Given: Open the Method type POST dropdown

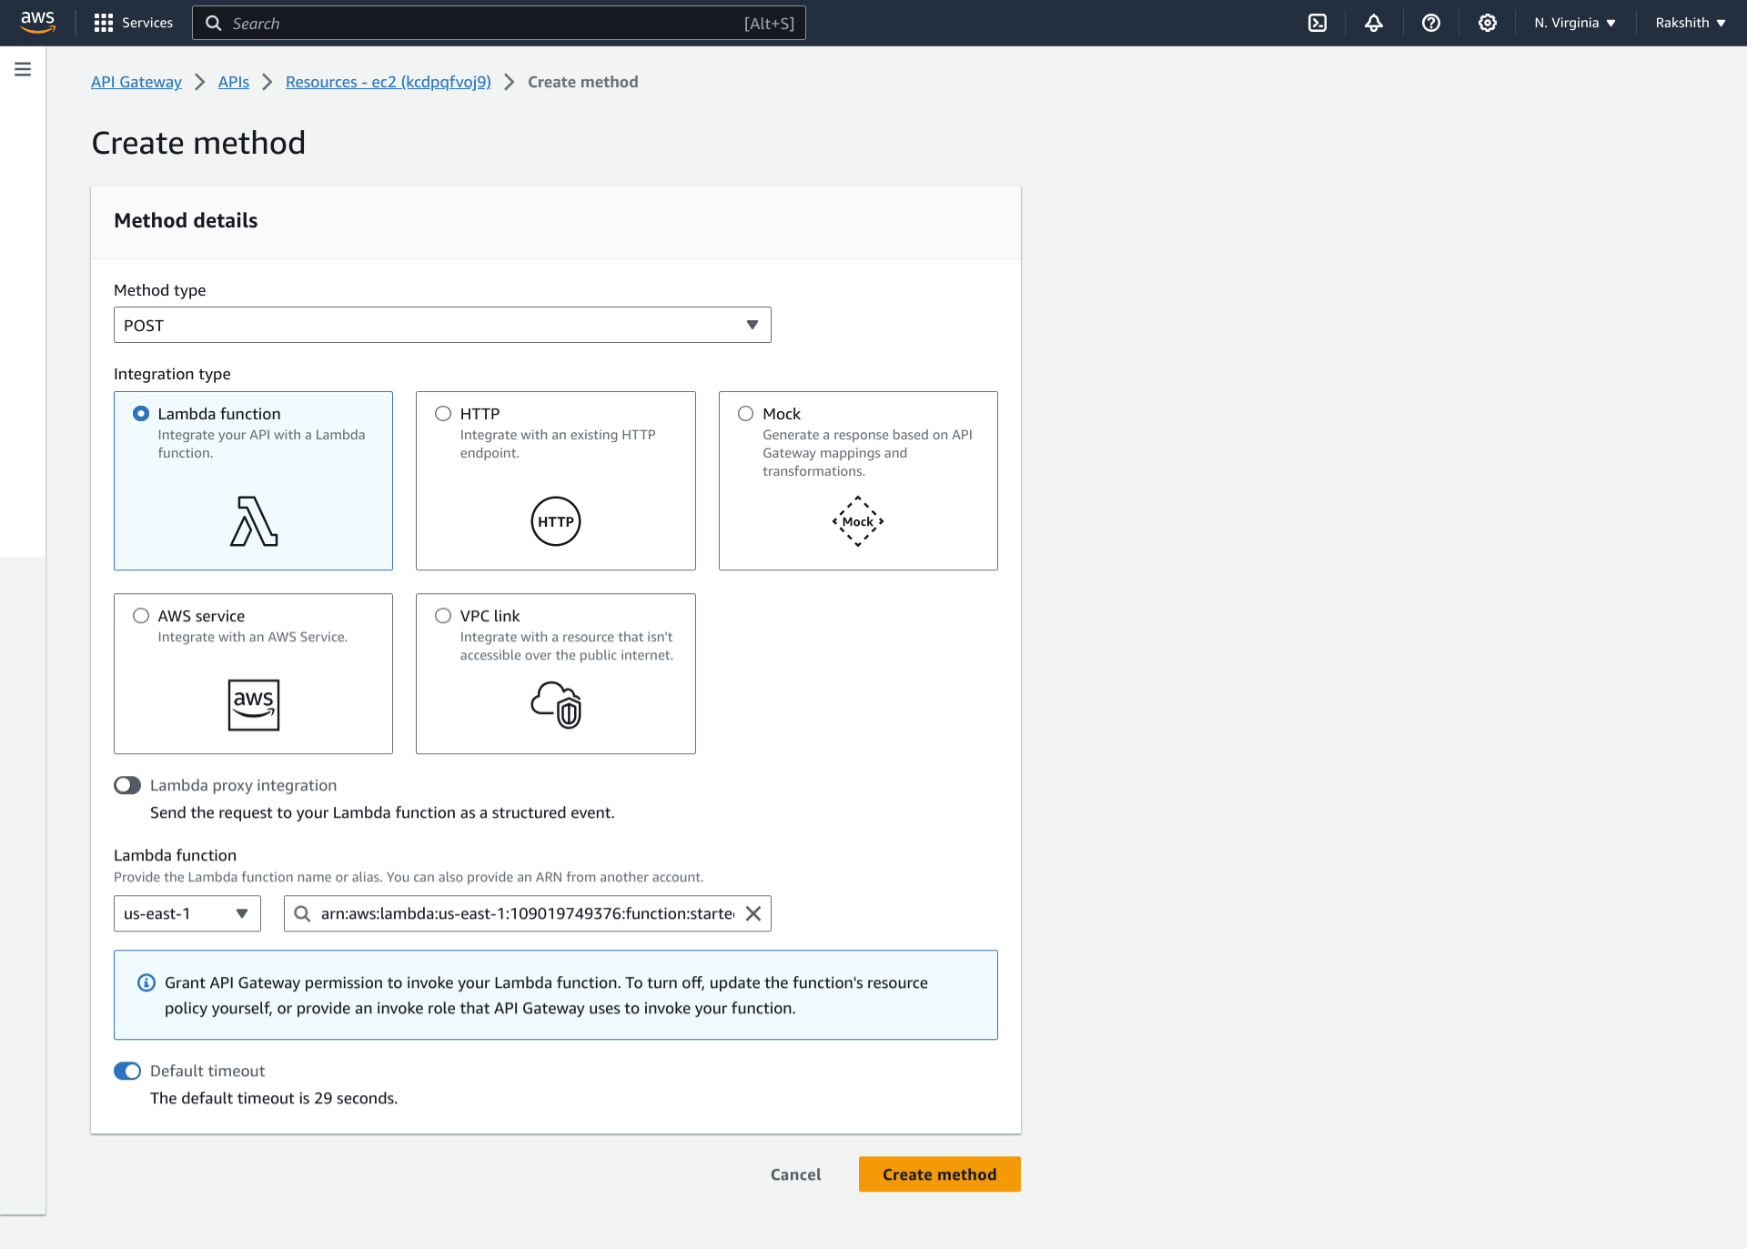Looking at the screenshot, I should click(442, 325).
